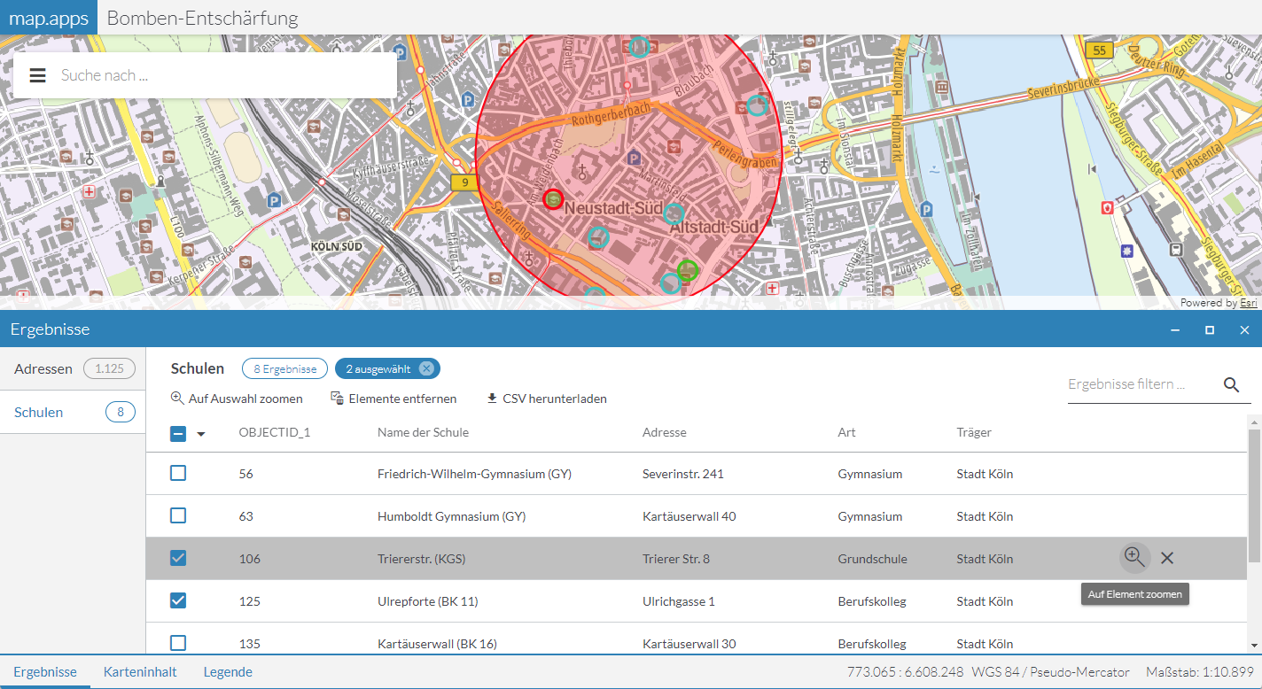Remove the Triererstr. (KGS) row with X
Viewport: 1262px width, 689px height.
pyautogui.click(x=1167, y=558)
